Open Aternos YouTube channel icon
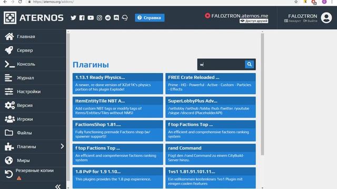Viewport: 337px width, 189px height. [x=91, y=17]
